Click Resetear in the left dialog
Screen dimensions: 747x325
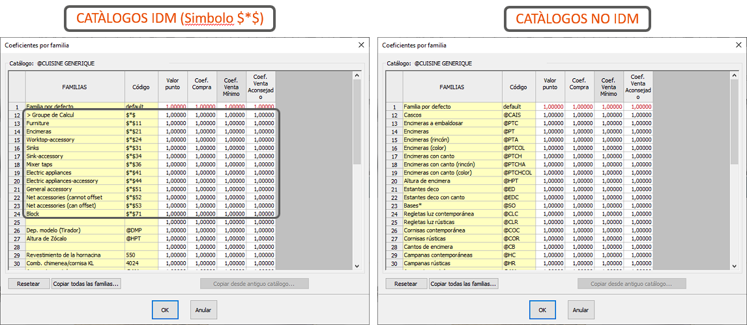[x=28, y=284]
